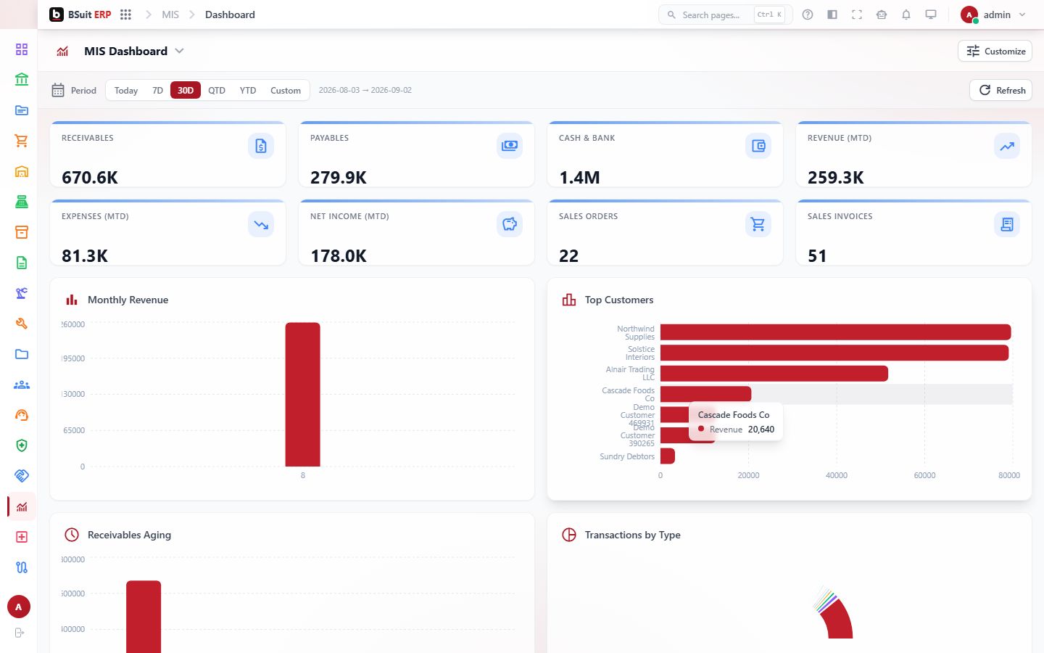Open notifications bell icon
Viewport: 1044px width, 653px height.
906,15
